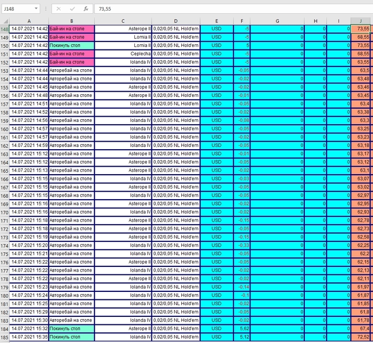Click the 0,02/0,05 NL Hold'em cell in row 171
This screenshot has width=373, height=343.
[x=176, y=220]
